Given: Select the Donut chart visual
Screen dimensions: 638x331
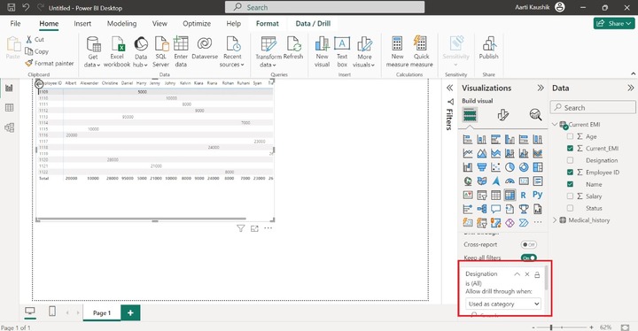Looking at the screenshot, I should point(524,167).
